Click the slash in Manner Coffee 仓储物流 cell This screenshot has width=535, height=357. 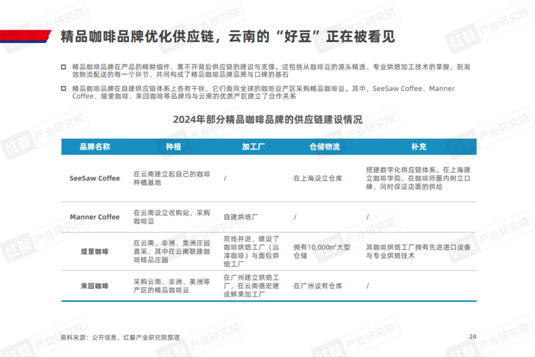pyautogui.click(x=295, y=217)
